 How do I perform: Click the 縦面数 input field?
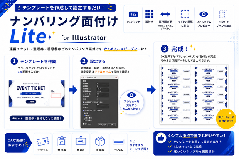pyautogui.click(x=103, y=86)
